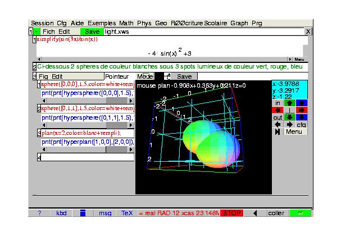341x236 pixels.
Task: Click the skip-forward animation icon beside Menu
Action: click(x=278, y=131)
